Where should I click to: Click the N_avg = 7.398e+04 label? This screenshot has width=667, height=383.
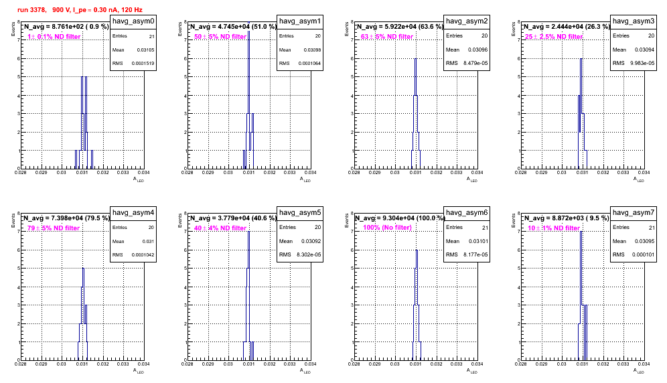pos(66,218)
